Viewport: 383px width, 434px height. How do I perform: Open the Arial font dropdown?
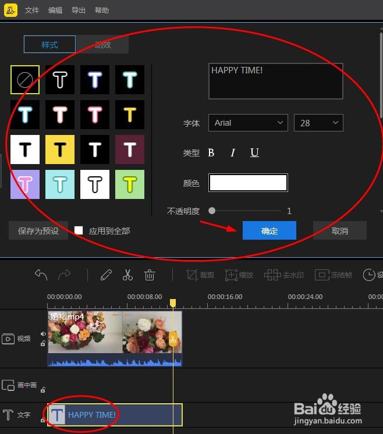point(248,123)
